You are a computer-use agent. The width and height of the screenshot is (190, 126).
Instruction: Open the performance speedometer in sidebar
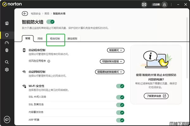coord(7,43)
